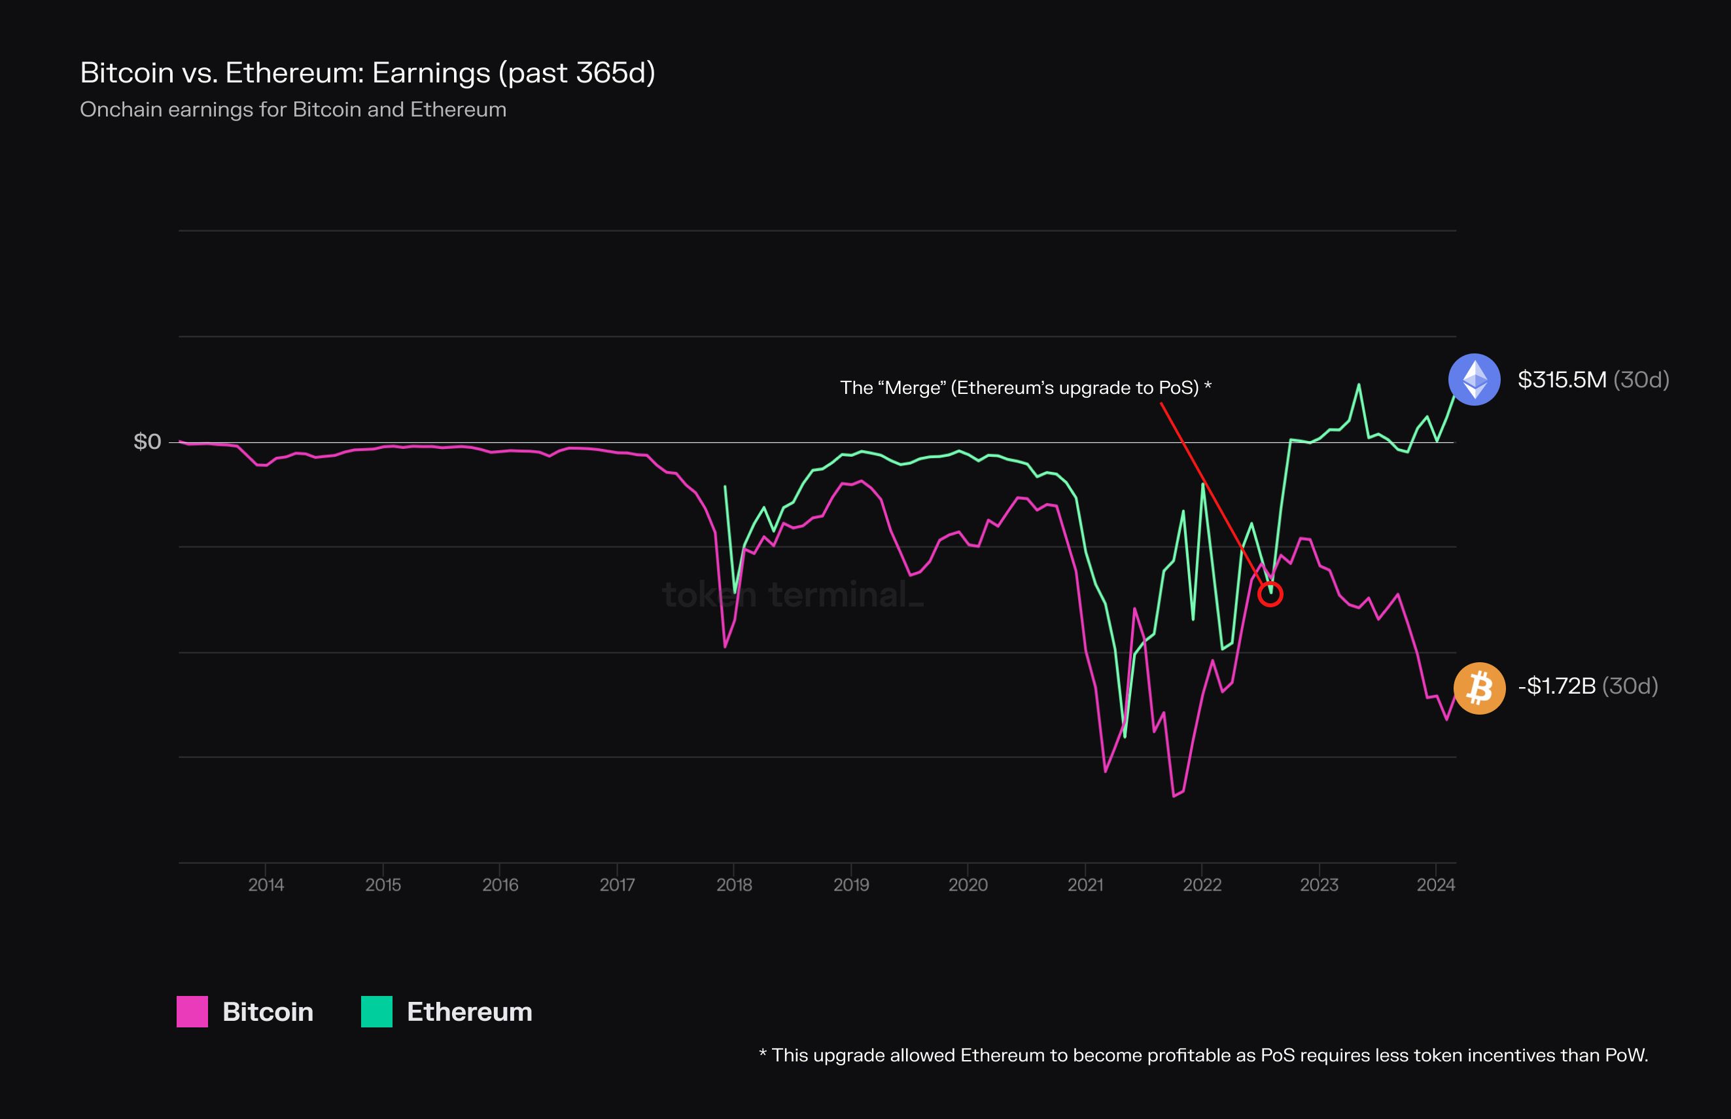This screenshot has width=1731, height=1119.
Task: Toggle the Ethereum legend label
Action: (469, 1012)
